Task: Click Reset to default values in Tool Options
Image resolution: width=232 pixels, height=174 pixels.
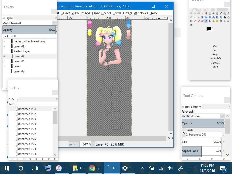Action: 224,159
